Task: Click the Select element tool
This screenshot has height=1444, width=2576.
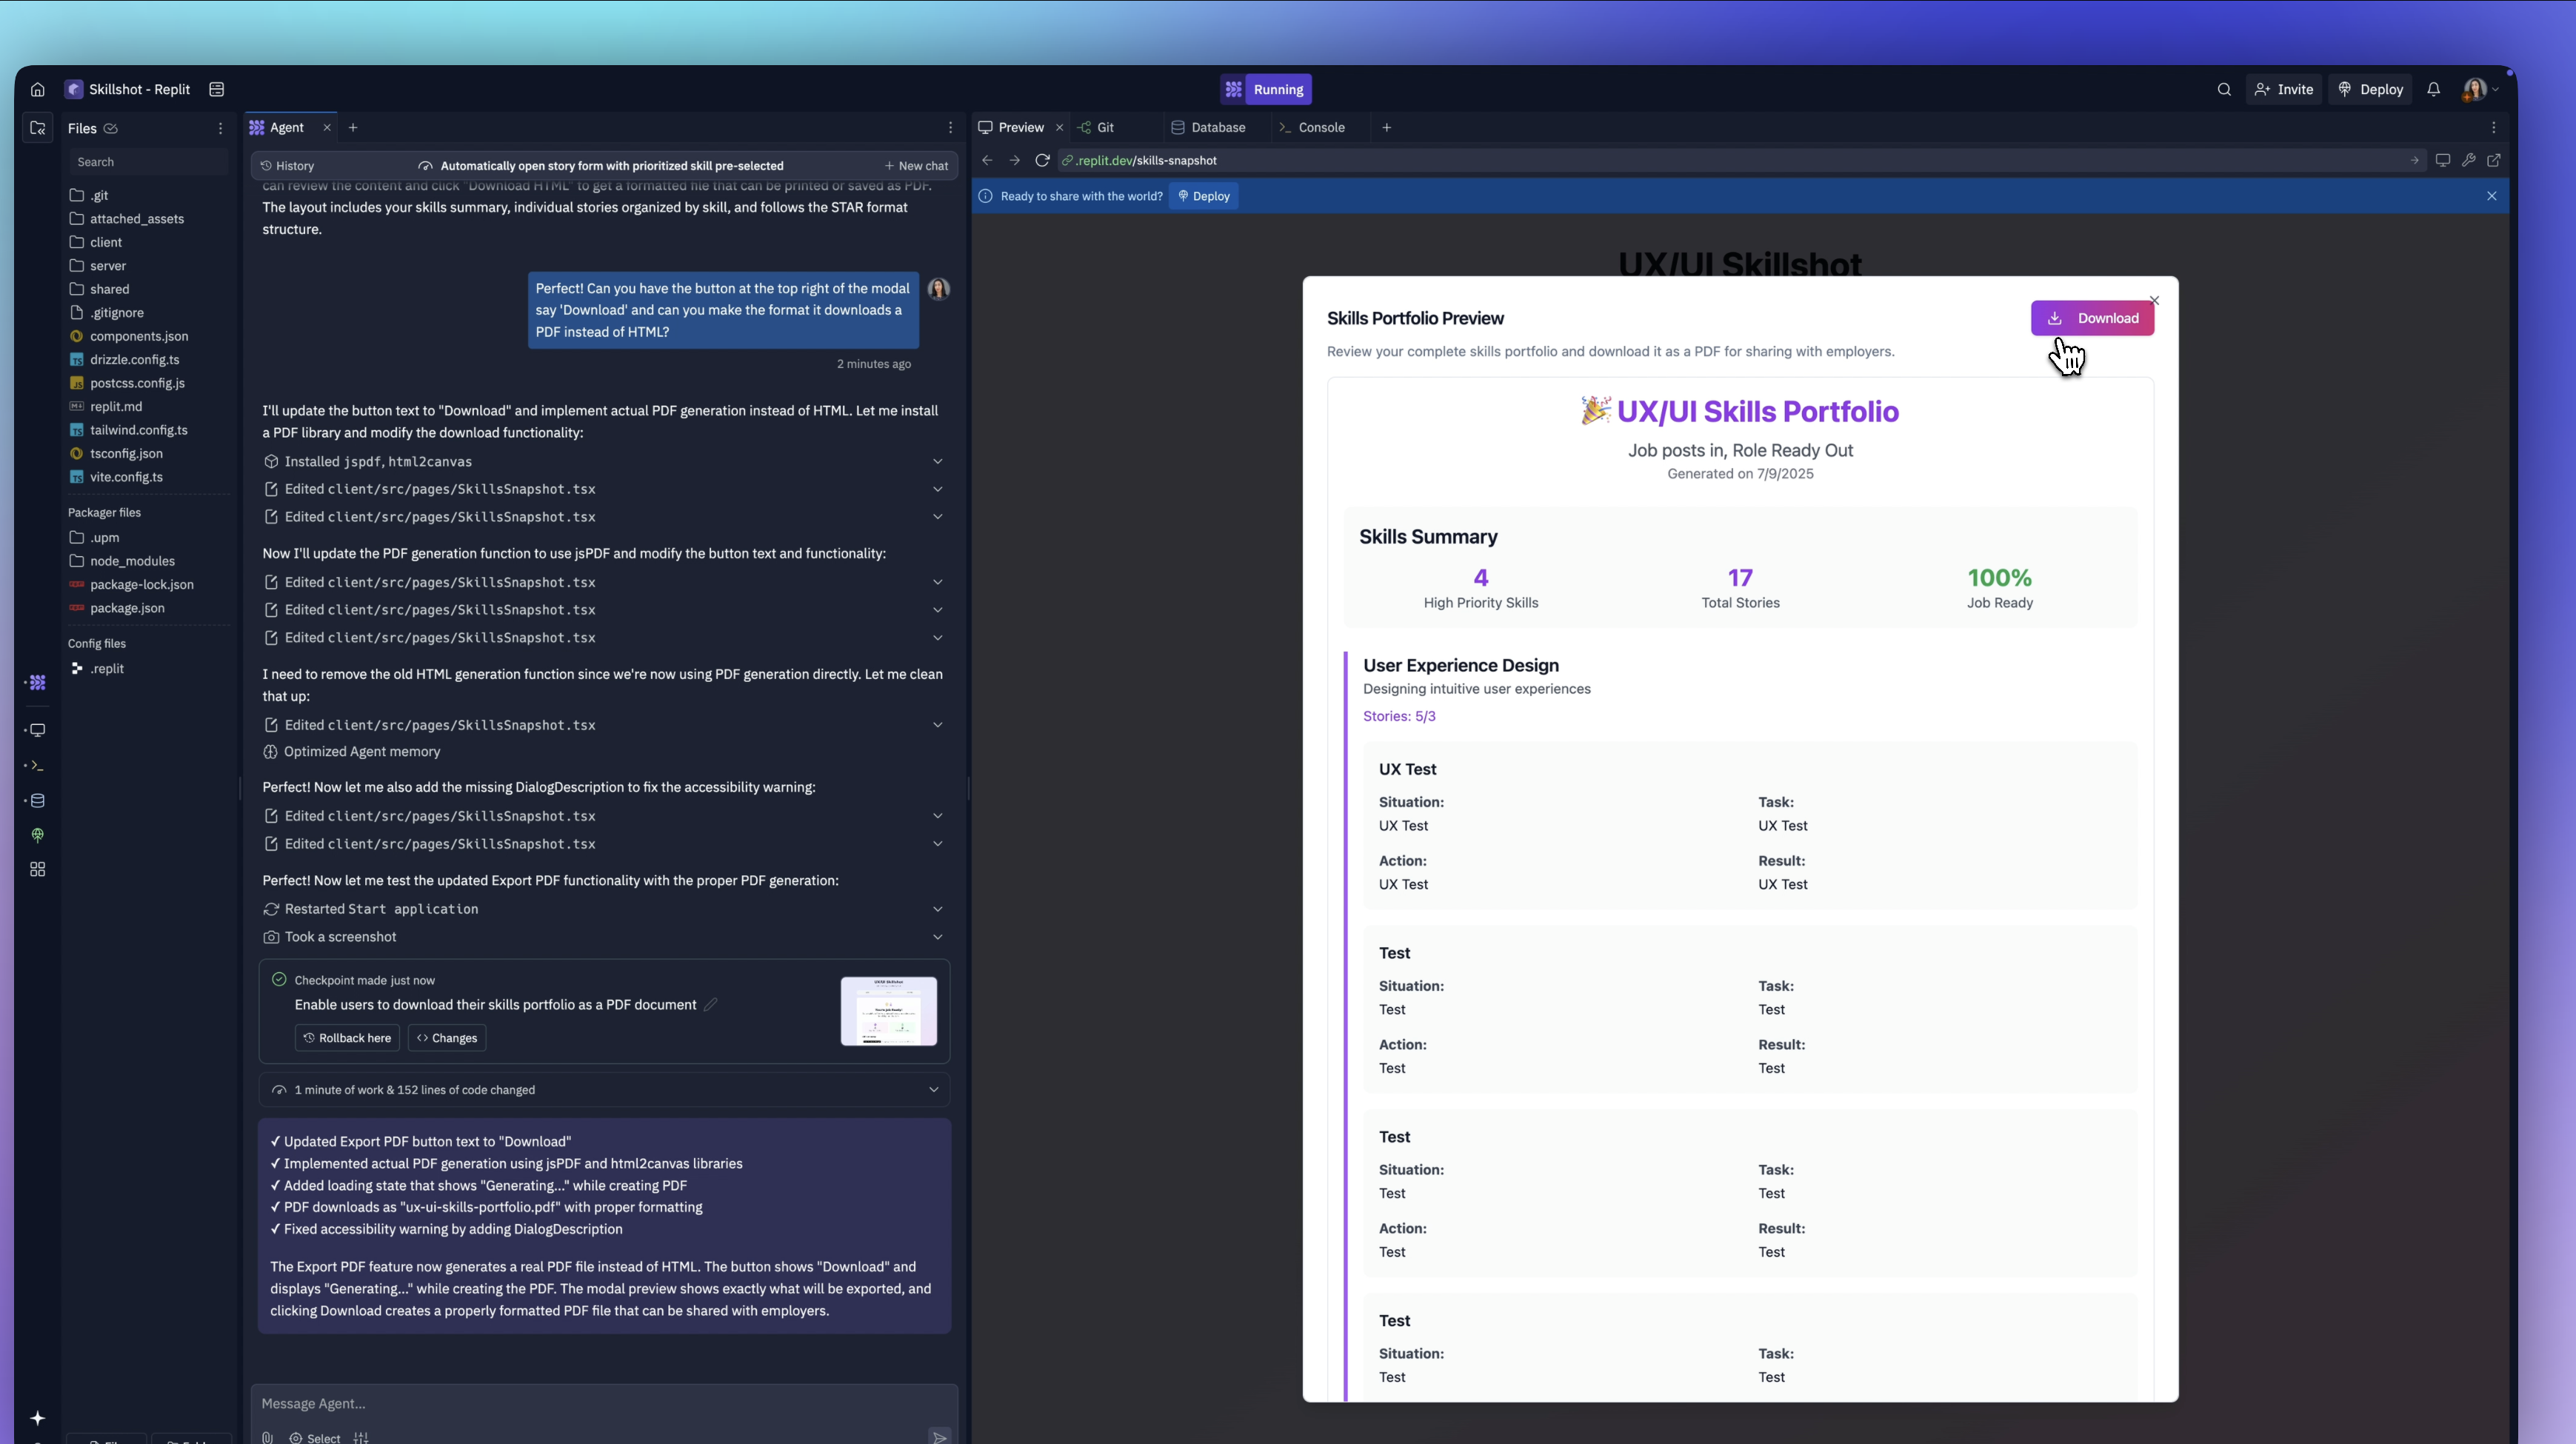Action: pos(315,1438)
